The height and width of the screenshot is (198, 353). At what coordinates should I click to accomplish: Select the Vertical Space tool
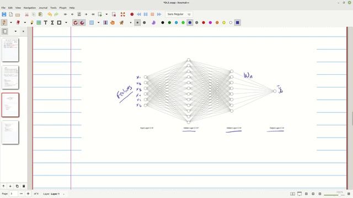click(x=105, y=23)
